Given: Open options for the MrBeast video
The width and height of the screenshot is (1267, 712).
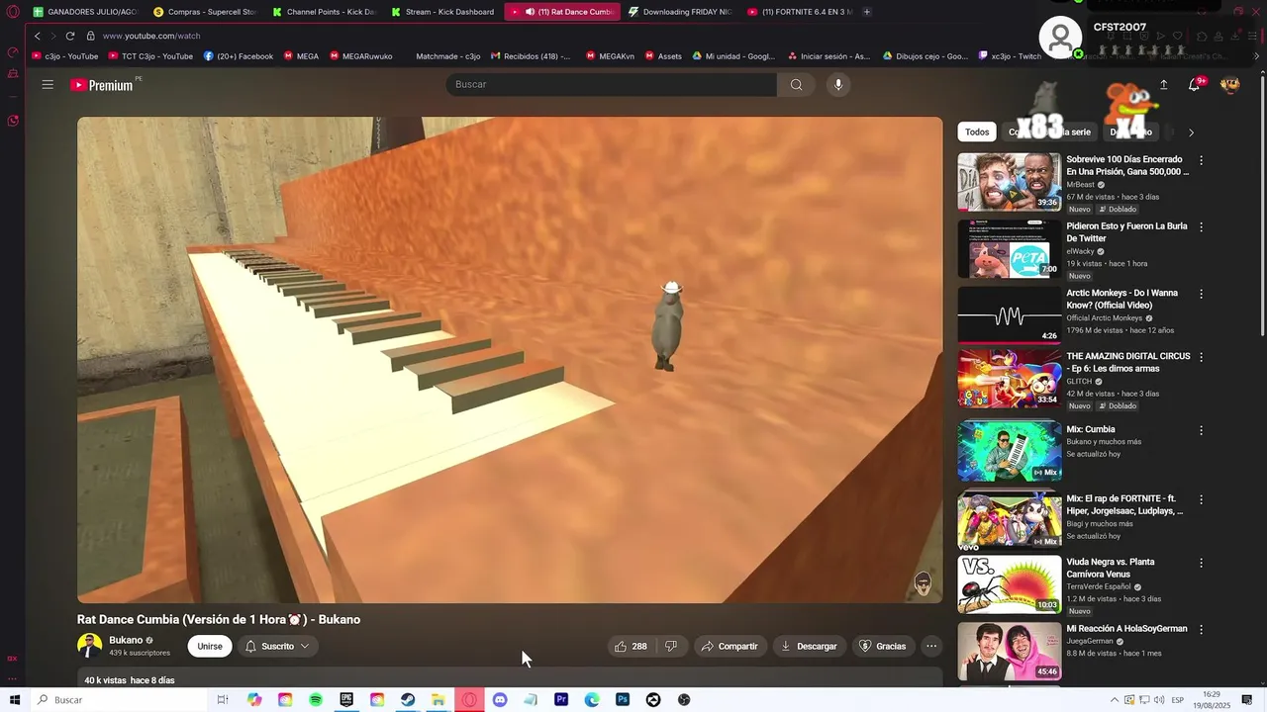Looking at the screenshot, I should [x=1202, y=160].
